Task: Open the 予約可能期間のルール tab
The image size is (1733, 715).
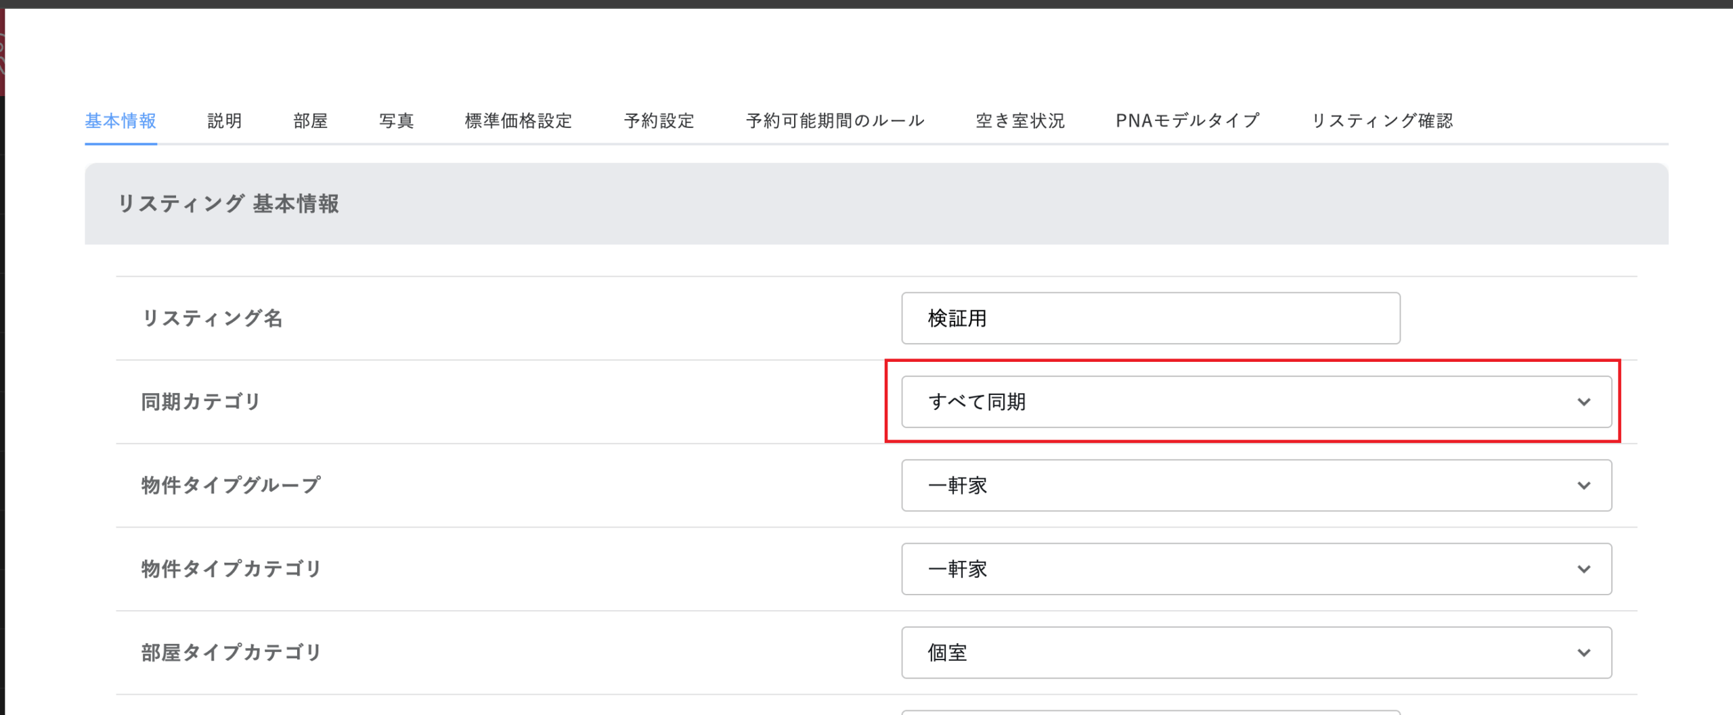Action: [x=835, y=120]
